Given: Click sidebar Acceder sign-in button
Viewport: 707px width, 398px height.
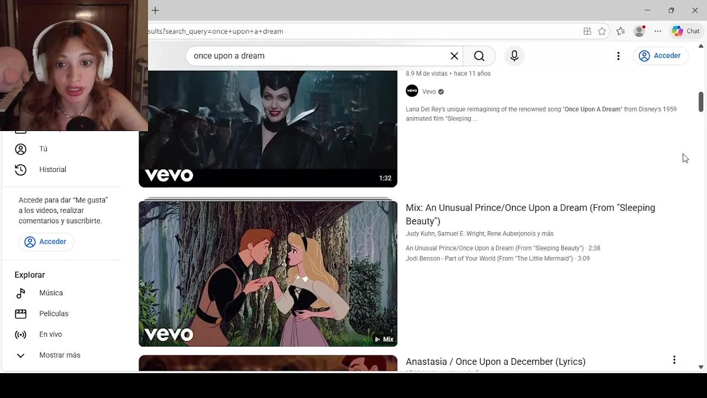Looking at the screenshot, I should pyautogui.click(x=46, y=242).
